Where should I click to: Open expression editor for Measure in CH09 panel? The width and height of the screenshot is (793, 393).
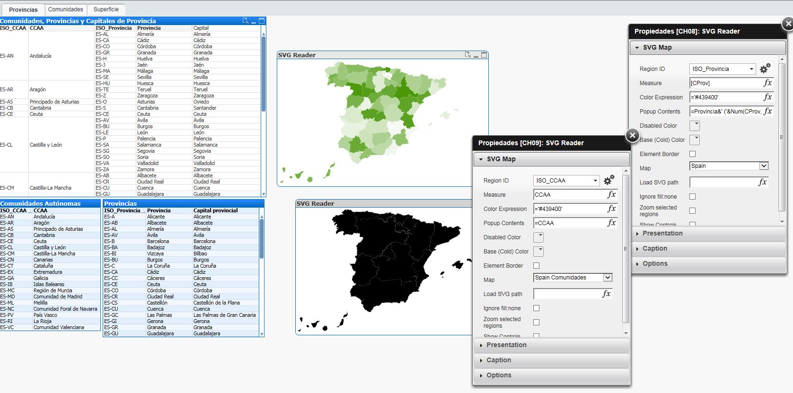coord(611,194)
